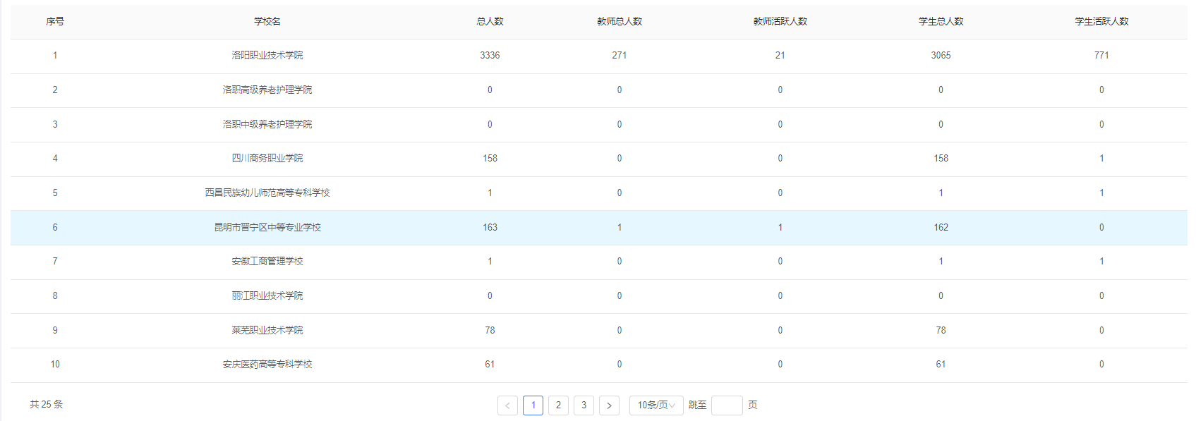Screen dimensions: 1196x421
Task: Click 昆明市晋宁区中等专业学校 school name
Action: pos(267,227)
